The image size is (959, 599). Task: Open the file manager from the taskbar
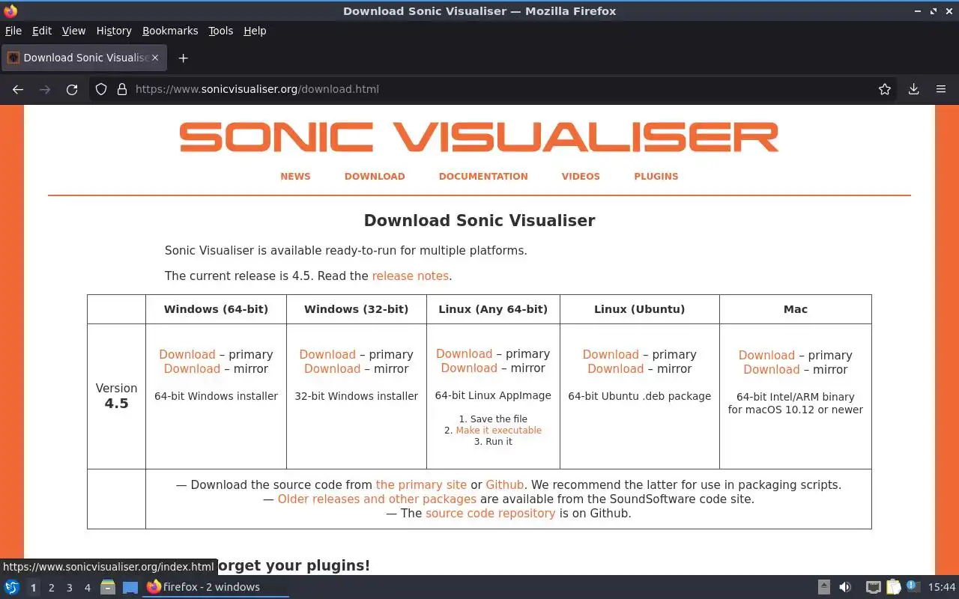[108, 587]
